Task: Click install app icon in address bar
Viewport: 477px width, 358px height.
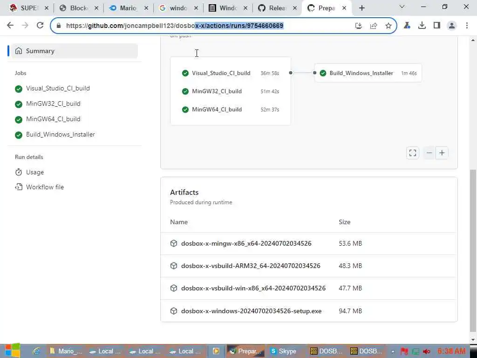Action: [x=359, y=26]
